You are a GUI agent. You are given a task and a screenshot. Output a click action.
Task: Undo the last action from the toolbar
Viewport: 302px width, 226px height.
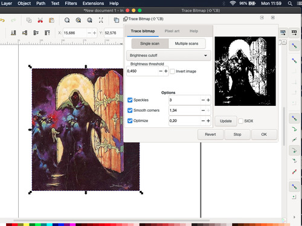tap(2, 20)
